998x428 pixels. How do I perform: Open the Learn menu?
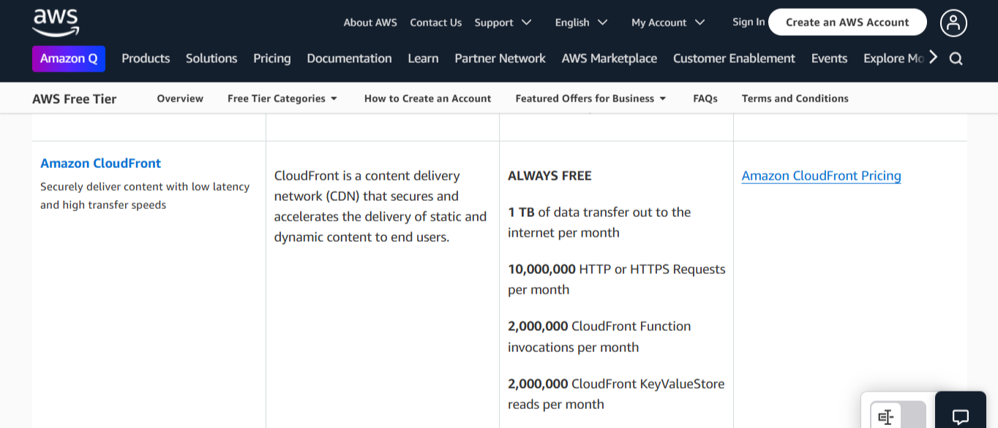point(423,58)
